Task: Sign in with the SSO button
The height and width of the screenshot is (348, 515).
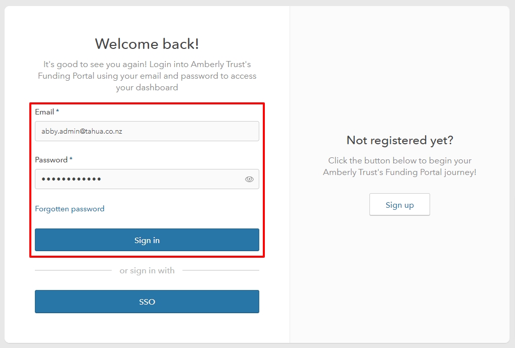Action: 147,302
